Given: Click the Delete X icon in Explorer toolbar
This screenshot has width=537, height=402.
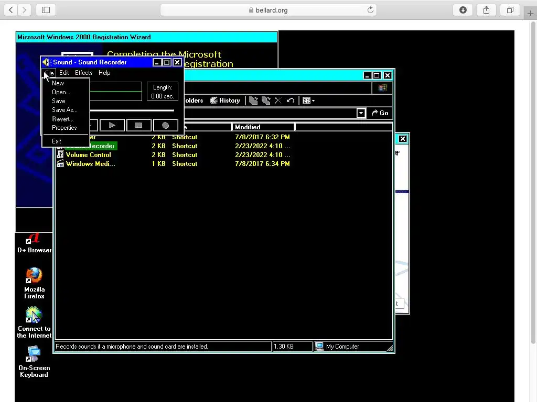Looking at the screenshot, I should point(278,100).
